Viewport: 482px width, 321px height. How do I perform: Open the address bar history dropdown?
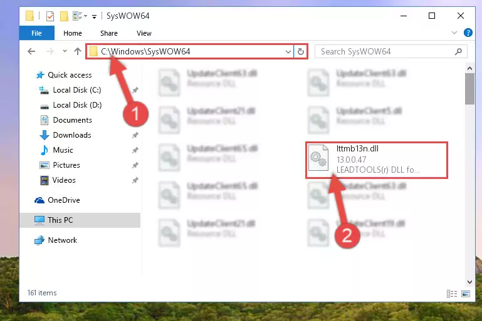[288, 51]
